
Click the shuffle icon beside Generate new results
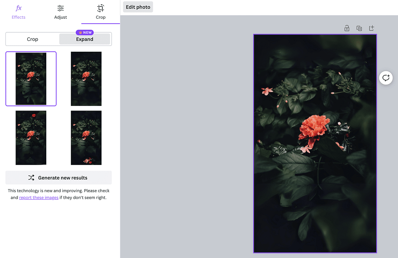[x=32, y=178]
